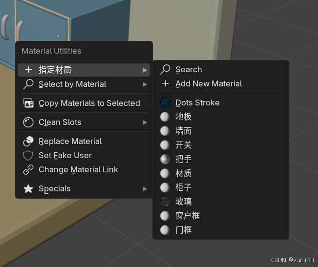The height and width of the screenshot is (267, 318).
Task: Click the orange origin dot on the cabinet
Action: (58, 36)
